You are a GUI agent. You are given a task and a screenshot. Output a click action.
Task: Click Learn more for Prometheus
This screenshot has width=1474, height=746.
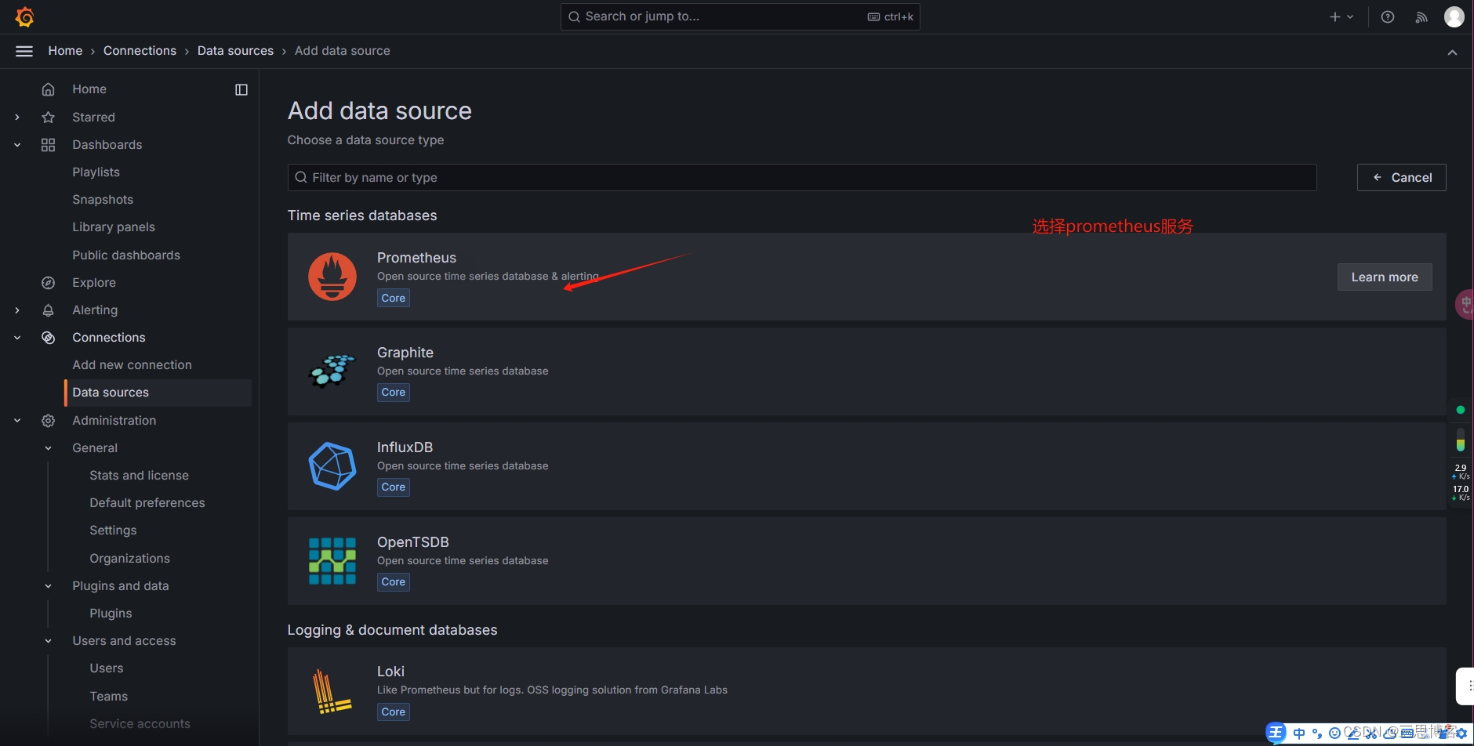click(x=1384, y=277)
